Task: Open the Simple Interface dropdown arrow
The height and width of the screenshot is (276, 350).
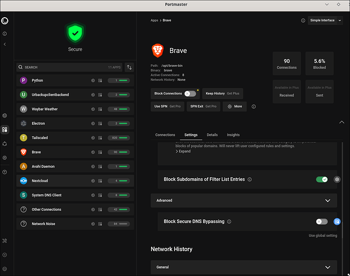Action: (x=340, y=20)
